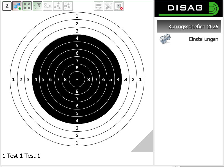224x167 pixels.
Task: Click the center bullseye of the target
Action: click(x=77, y=79)
